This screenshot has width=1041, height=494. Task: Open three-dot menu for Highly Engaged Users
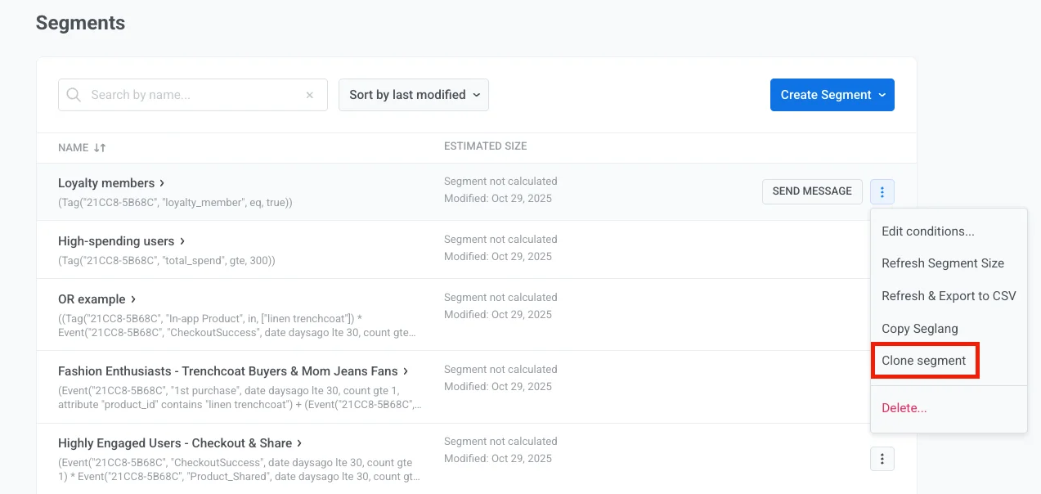point(882,460)
